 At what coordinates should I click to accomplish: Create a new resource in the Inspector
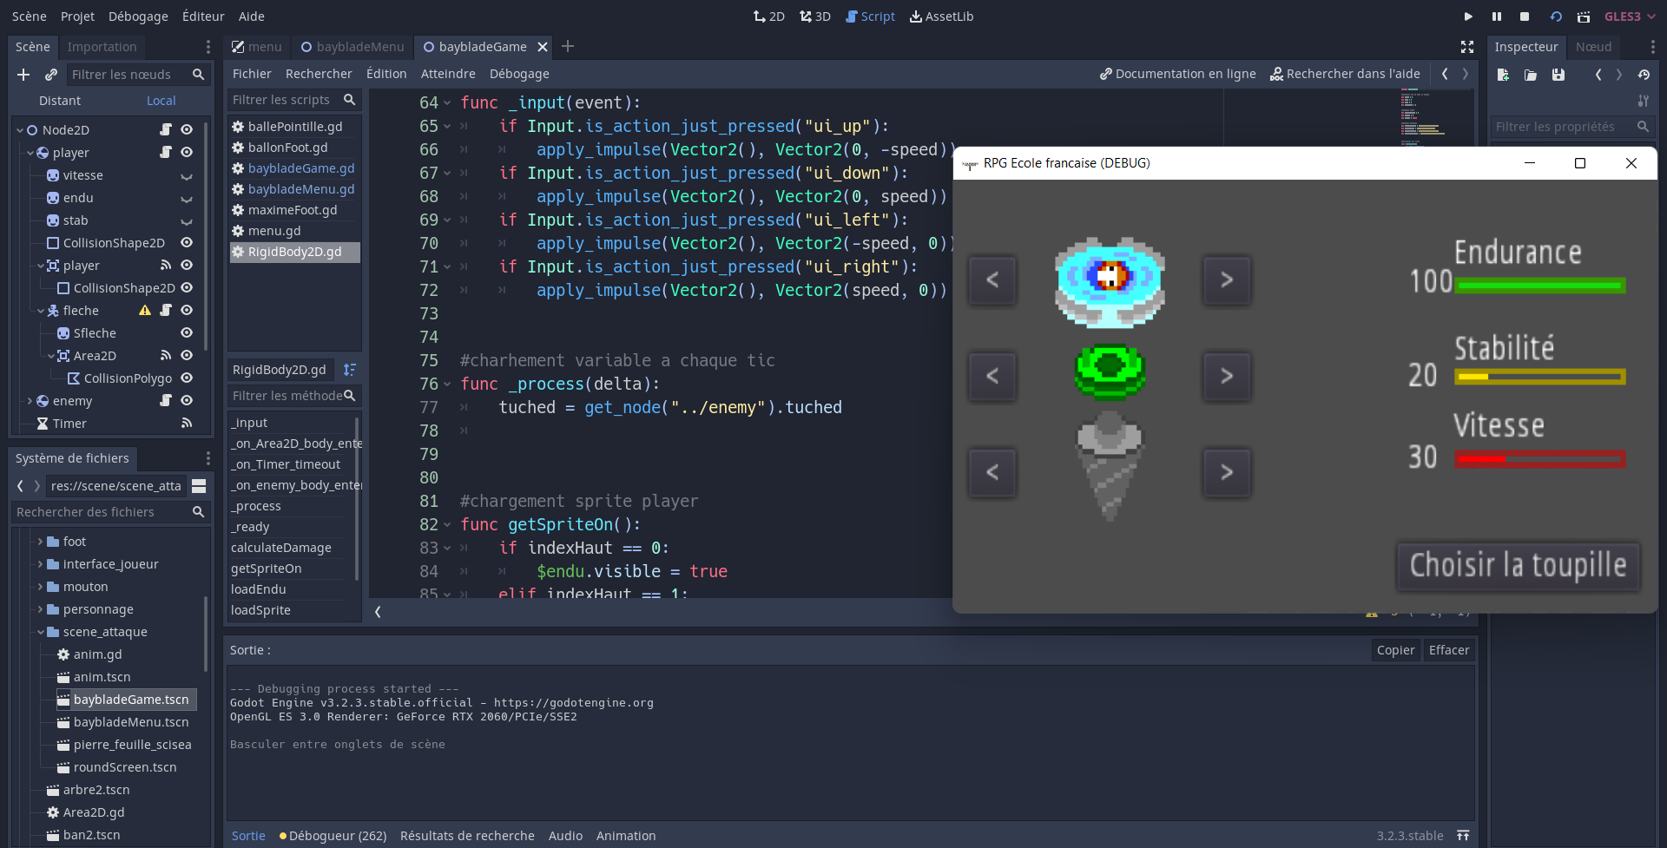pyautogui.click(x=1503, y=75)
